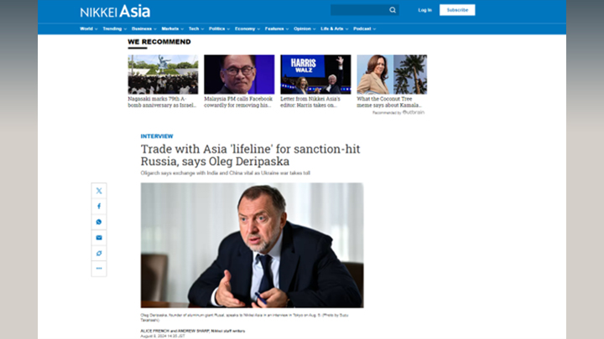Open more sharing options (three dots)
Screen dimensions: 604x339
(99, 269)
